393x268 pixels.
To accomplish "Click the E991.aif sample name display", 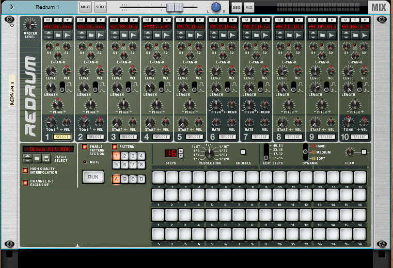I will point(157,26).
